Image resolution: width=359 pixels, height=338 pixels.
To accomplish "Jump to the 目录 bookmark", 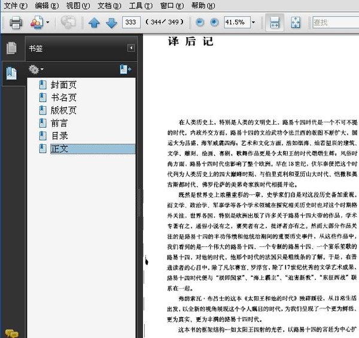I will [x=59, y=136].
